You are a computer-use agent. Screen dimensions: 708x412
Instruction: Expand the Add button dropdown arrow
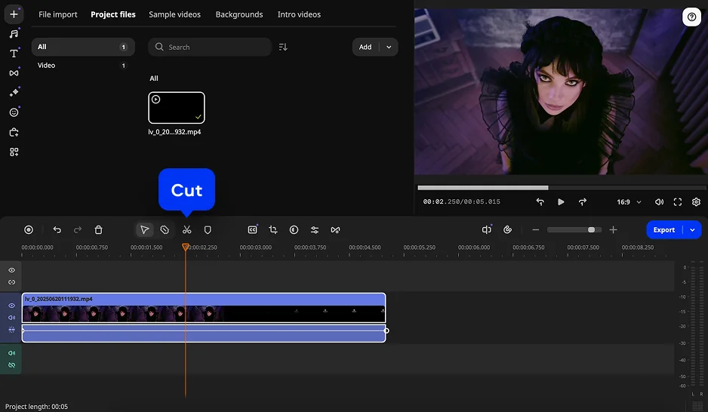pos(389,47)
